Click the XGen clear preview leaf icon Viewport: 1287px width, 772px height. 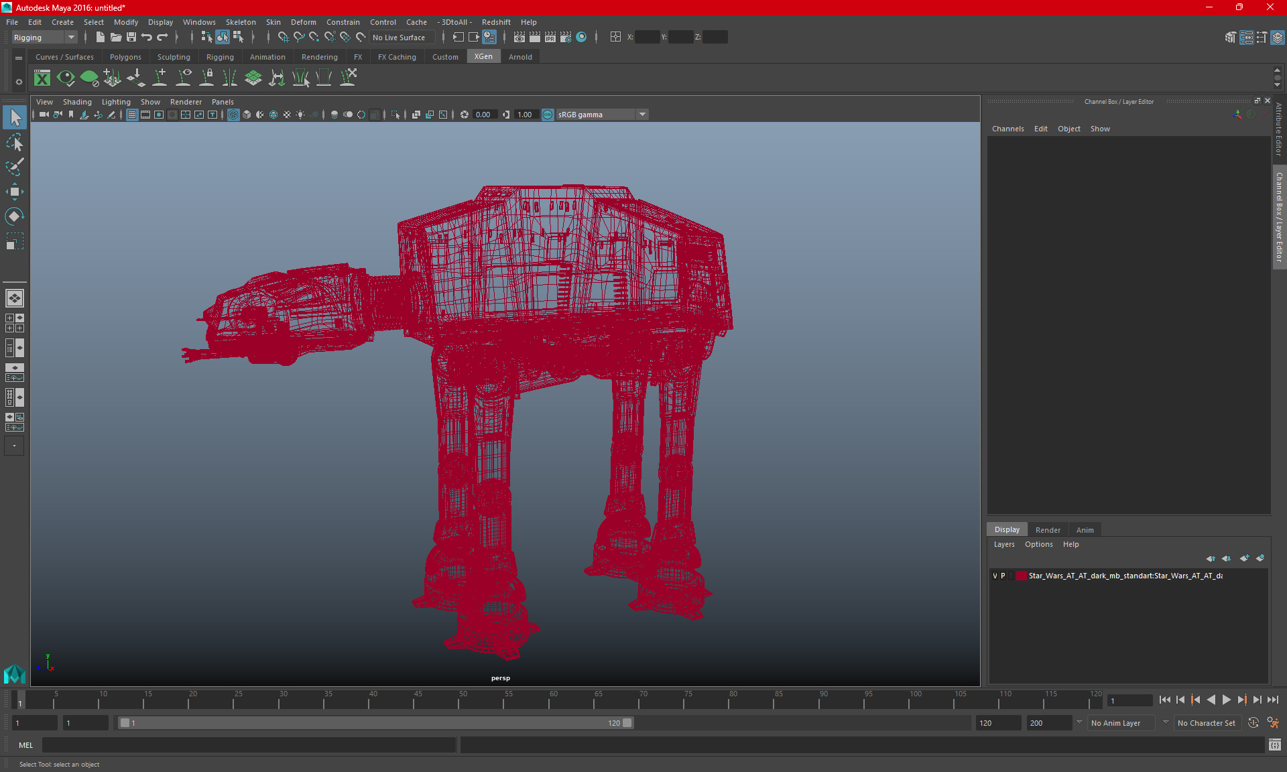(89, 78)
